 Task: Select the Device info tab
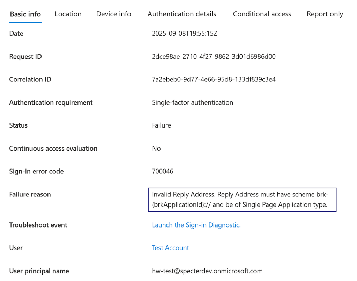click(114, 14)
